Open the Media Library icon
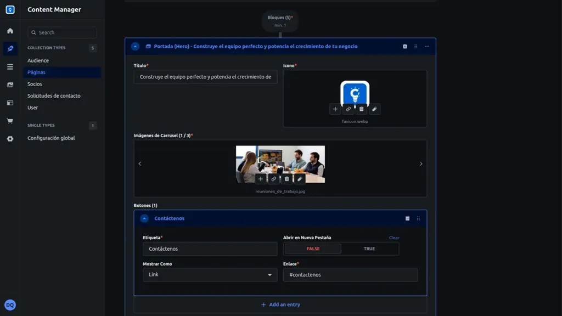Screen dimensions: 562x316 10,85
